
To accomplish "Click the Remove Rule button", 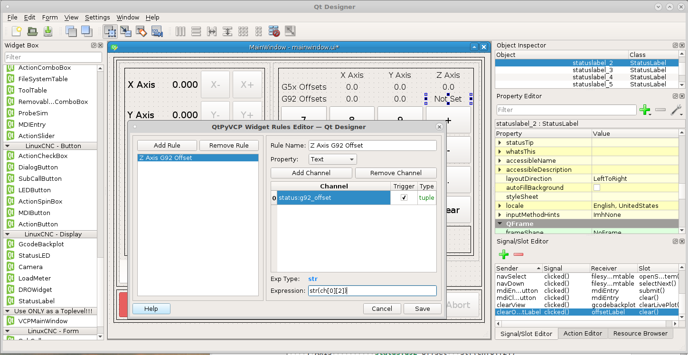I will tap(229, 145).
